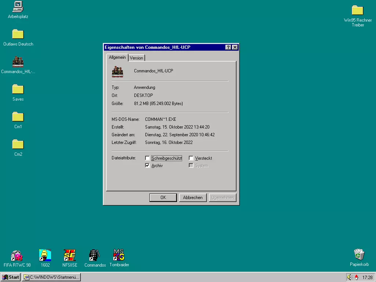
Task: Enable the Schreibgeschützt checkbox
Action: [147, 158]
